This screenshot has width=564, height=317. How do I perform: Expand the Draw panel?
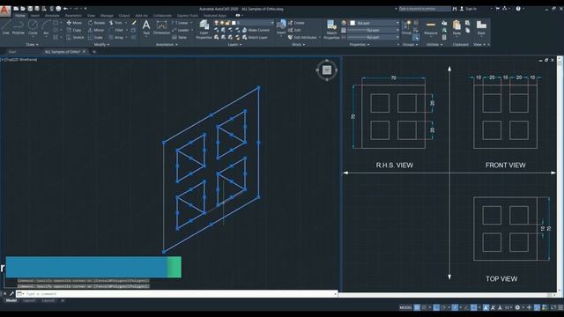(32, 45)
